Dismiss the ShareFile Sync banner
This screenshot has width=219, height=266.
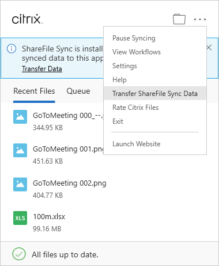[x=209, y=47]
